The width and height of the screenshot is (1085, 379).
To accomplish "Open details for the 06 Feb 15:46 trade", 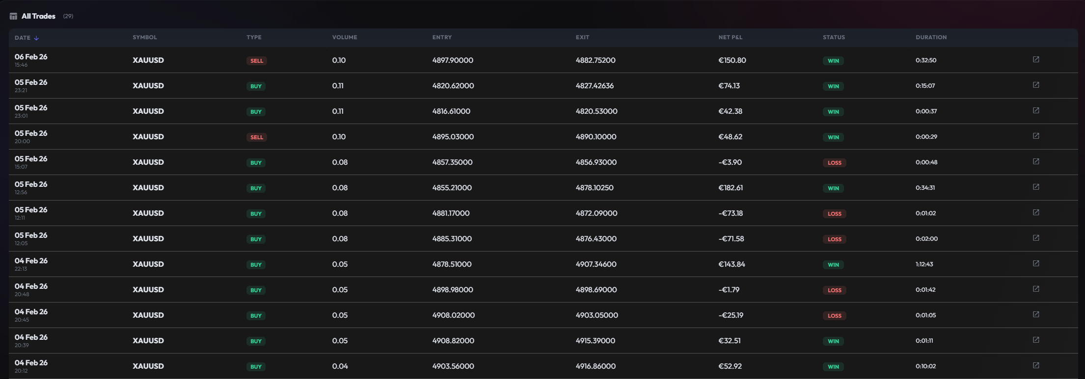I will point(1036,59).
